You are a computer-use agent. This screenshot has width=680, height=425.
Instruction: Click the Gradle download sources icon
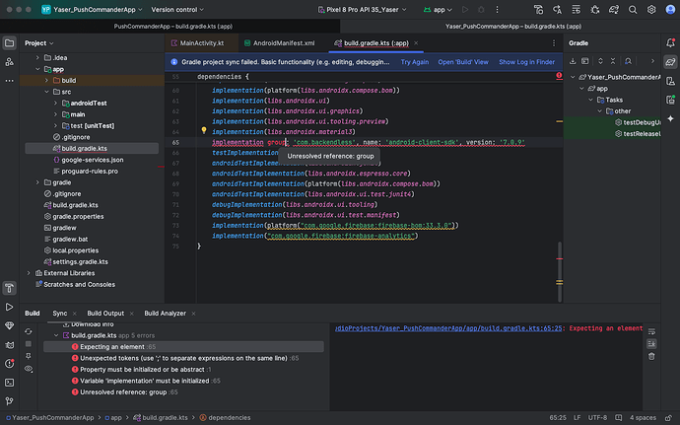[x=573, y=61]
